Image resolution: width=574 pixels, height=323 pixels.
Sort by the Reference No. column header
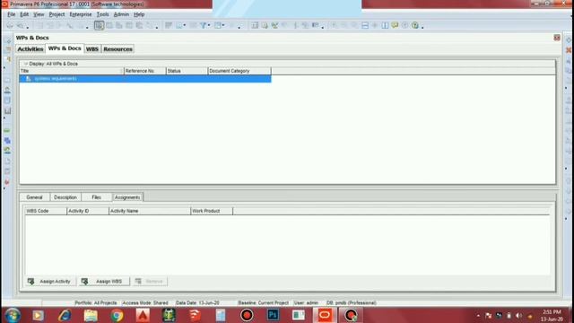click(145, 71)
